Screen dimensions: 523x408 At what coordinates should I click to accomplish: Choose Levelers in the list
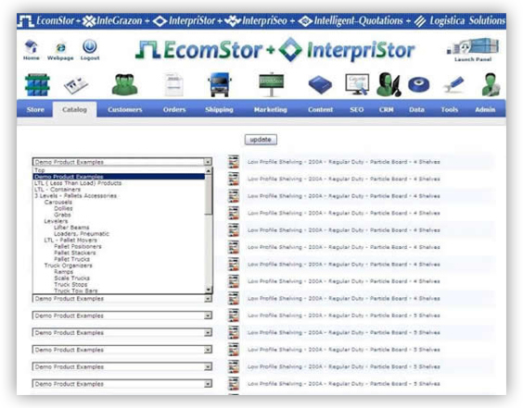point(119,221)
